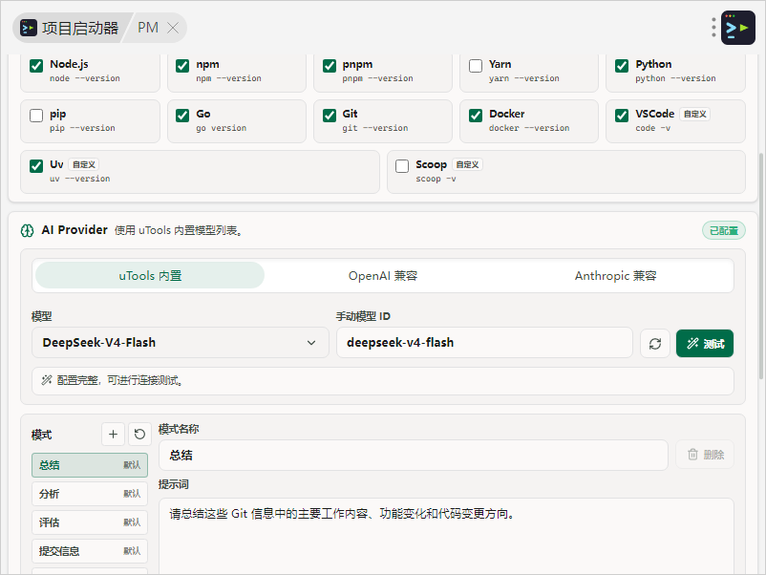Open the DeepSeek-V4-Flash model dropdown
Image resolution: width=766 pixels, height=575 pixels.
[x=181, y=343]
